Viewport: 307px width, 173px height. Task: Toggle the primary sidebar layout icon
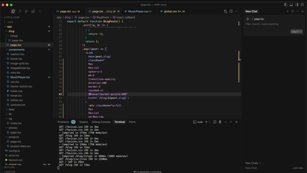pyautogui.click(x=286, y=5)
